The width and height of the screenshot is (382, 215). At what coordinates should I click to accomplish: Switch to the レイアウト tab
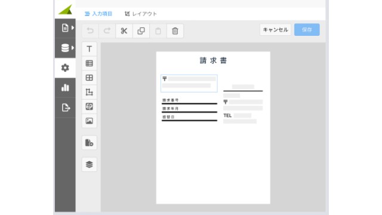[x=141, y=14]
